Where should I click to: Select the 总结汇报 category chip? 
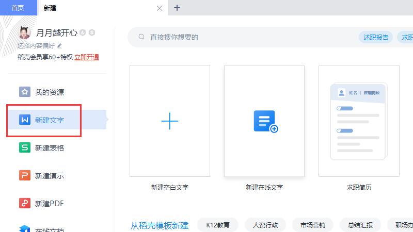pyautogui.click(x=360, y=225)
